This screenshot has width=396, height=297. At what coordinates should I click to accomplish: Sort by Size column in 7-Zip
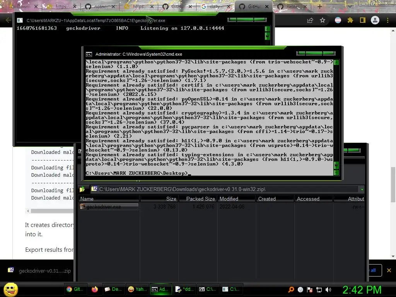point(159,199)
